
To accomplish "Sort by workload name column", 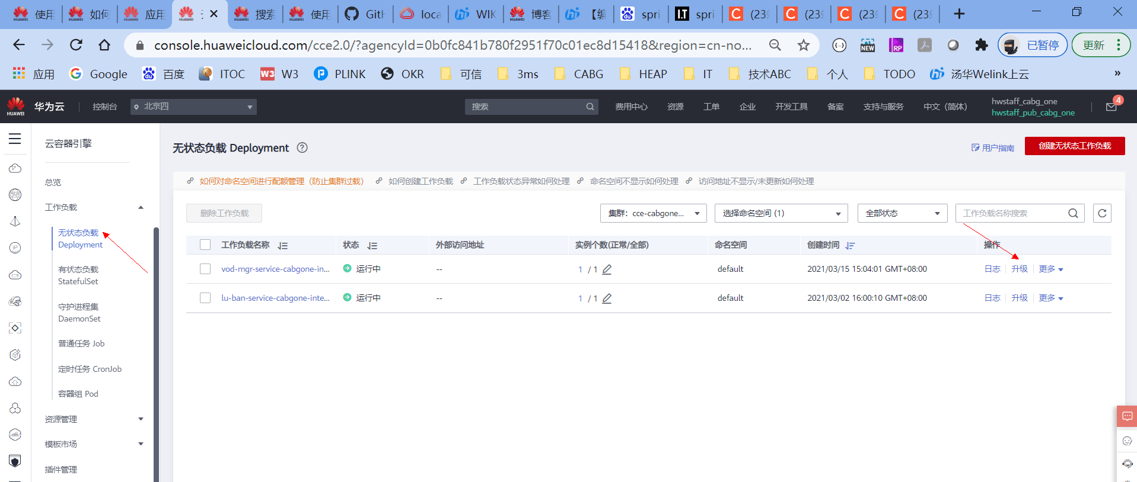I will click(x=283, y=245).
